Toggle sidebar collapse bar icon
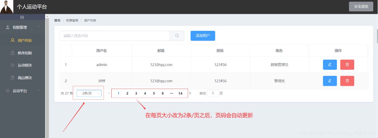Image resolution: width=378 pixels, height=138 pixels. (22, 17)
